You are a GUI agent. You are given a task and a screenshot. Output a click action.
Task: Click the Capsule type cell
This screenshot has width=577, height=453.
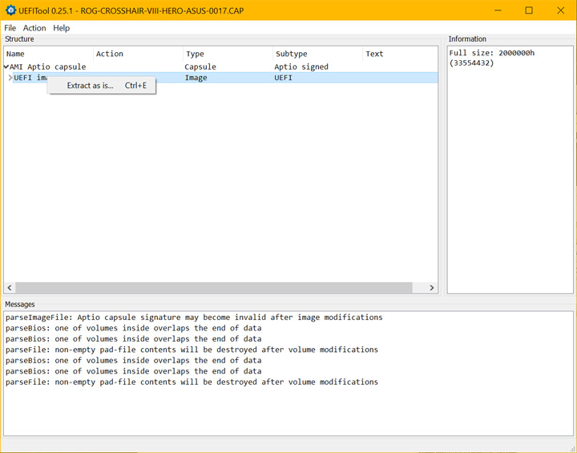(200, 67)
